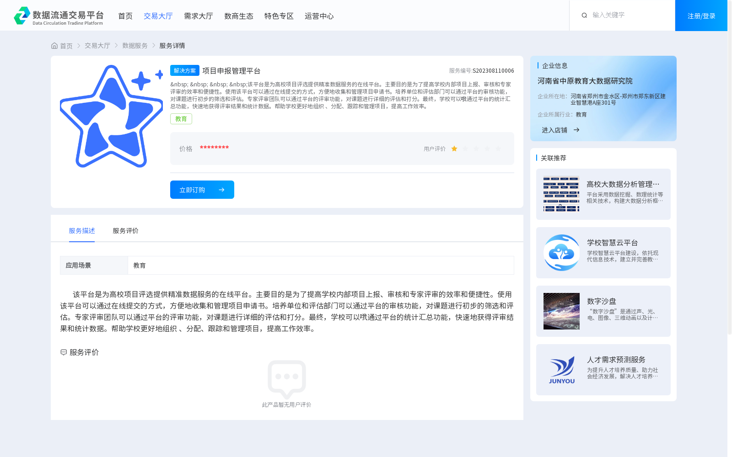Click 首页 breadcrumb link
This screenshot has height=457, width=732.
point(66,46)
